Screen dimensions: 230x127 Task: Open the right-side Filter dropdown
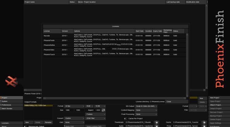coord(198,110)
